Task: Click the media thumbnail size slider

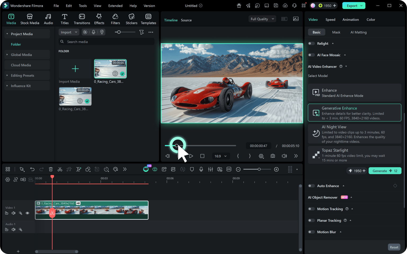Action: tap(125, 32)
